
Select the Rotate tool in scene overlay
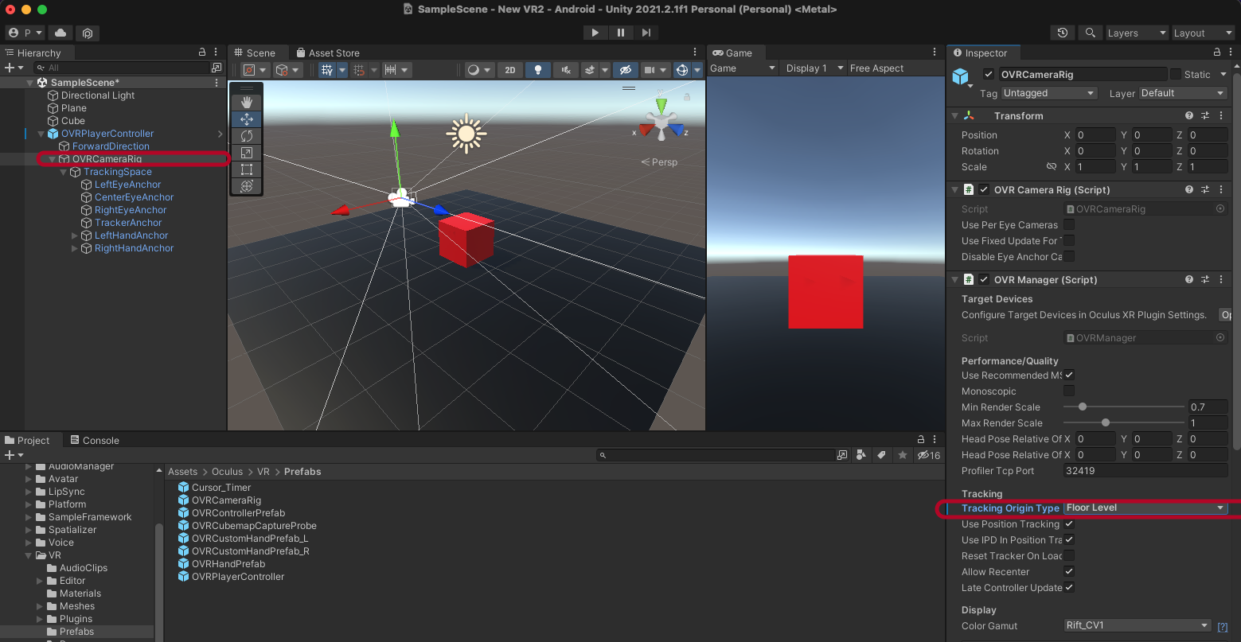pyautogui.click(x=247, y=136)
